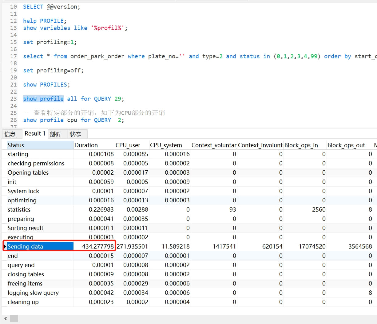Image resolution: width=377 pixels, height=324 pixels.
Task: Switch to the 剖析 tab
Action: click(55, 134)
